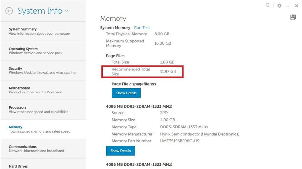This screenshot has height=169, width=302.
Task: Select the Security sidebar item
Action: [43, 70]
